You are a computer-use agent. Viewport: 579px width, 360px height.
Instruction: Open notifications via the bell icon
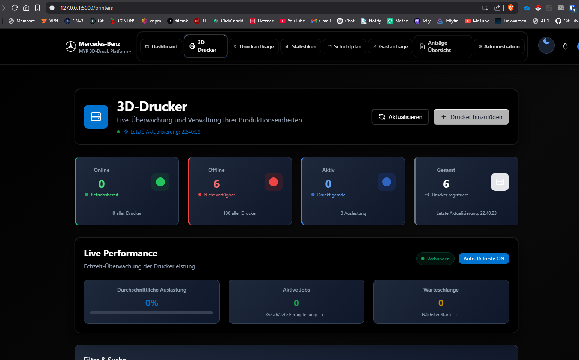tap(565, 46)
